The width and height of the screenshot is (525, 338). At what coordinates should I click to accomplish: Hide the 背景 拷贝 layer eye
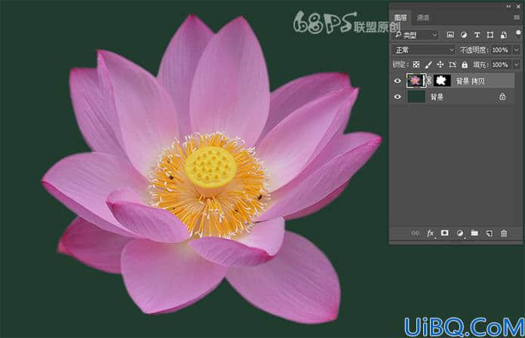coord(398,81)
